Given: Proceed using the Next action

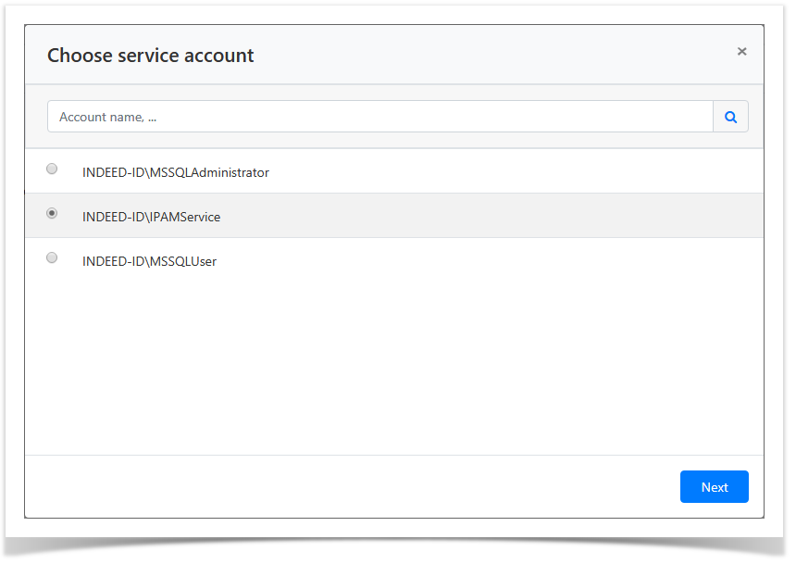Looking at the screenshot, I should tap(714, 486).
